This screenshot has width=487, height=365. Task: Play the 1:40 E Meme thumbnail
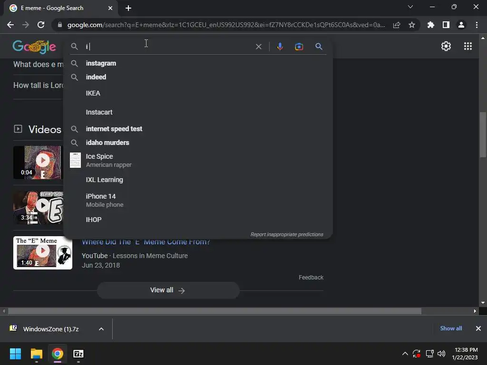(43, 253)
